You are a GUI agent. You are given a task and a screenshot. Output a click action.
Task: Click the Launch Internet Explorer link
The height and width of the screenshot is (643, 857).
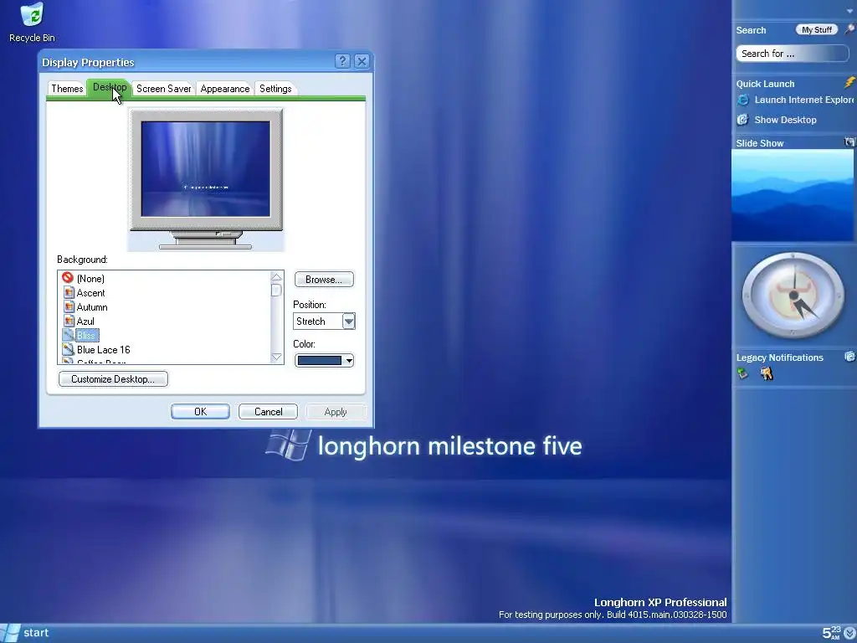[x=803, y=100]
